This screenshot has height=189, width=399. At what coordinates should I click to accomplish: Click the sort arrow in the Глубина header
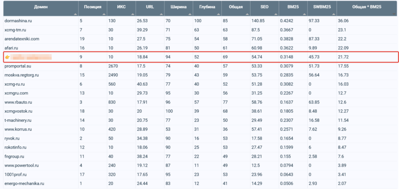pos(219,14)
